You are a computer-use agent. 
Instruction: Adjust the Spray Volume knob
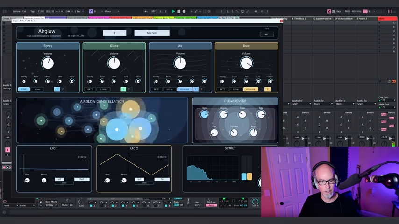point(48,63)
